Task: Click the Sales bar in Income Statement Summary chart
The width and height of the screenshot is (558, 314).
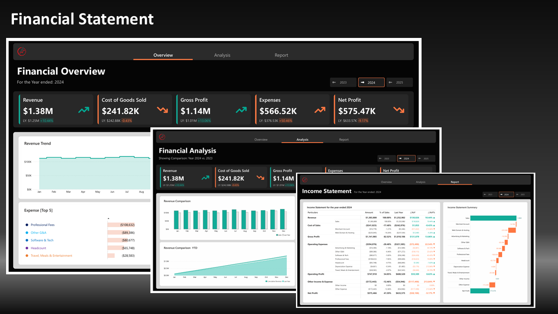Action: [x=493, y=218]
